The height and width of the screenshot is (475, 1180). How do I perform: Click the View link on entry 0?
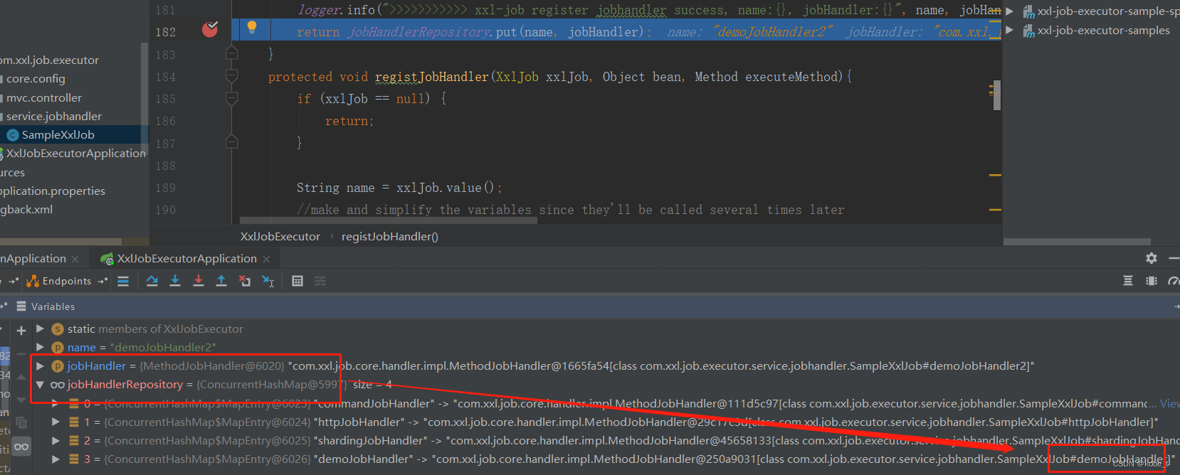point(1170,403)
